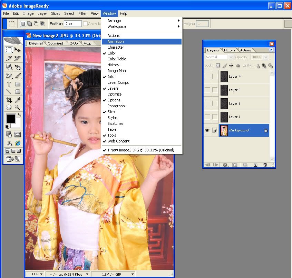Screen dimensions: 292x278
Task: Select the Hand tool
Action: (9, 108)
